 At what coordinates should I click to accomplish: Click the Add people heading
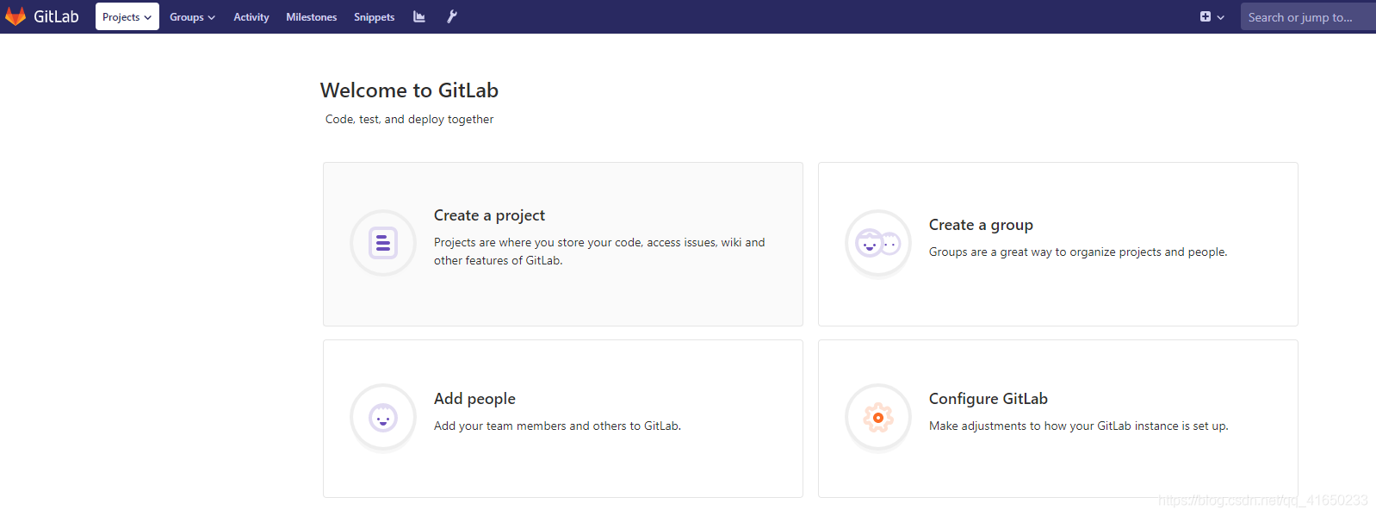pyautogui.click(x=474, y=399)
